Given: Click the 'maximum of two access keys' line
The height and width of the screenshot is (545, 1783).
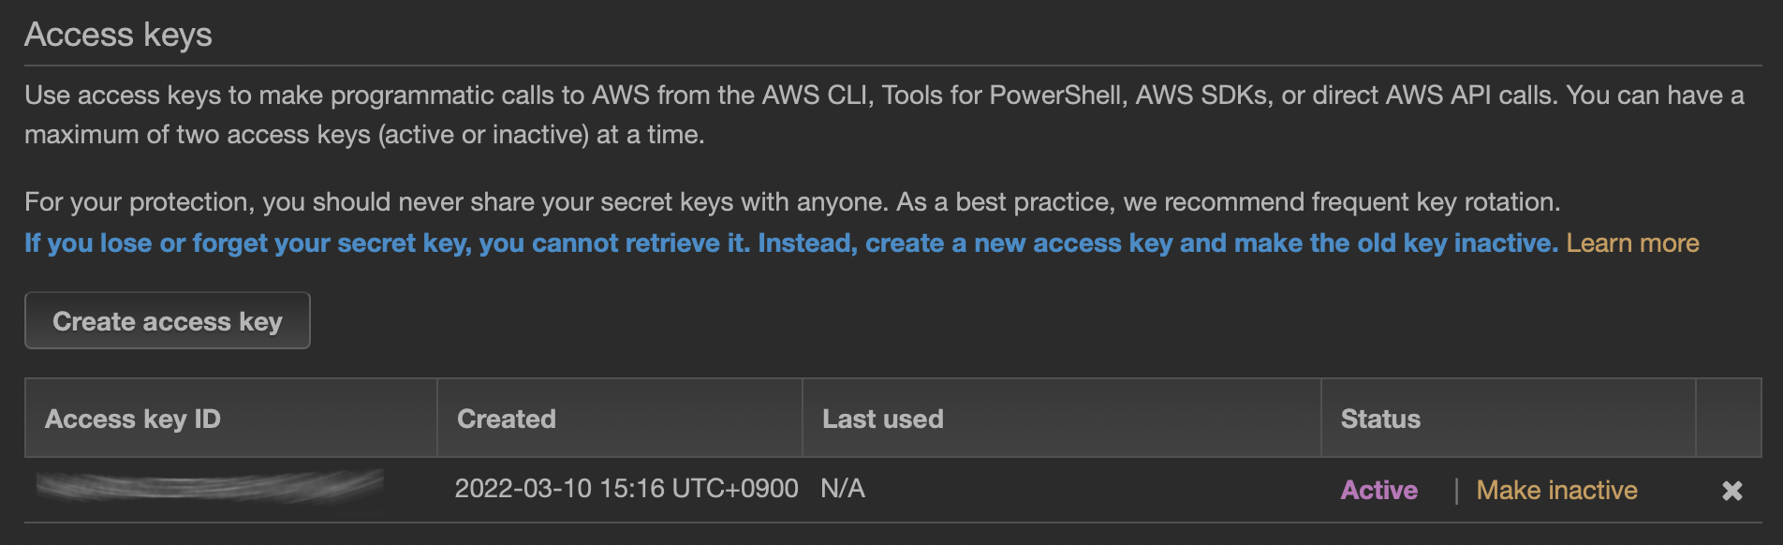Looking at the screenshot, I should 364,135.
